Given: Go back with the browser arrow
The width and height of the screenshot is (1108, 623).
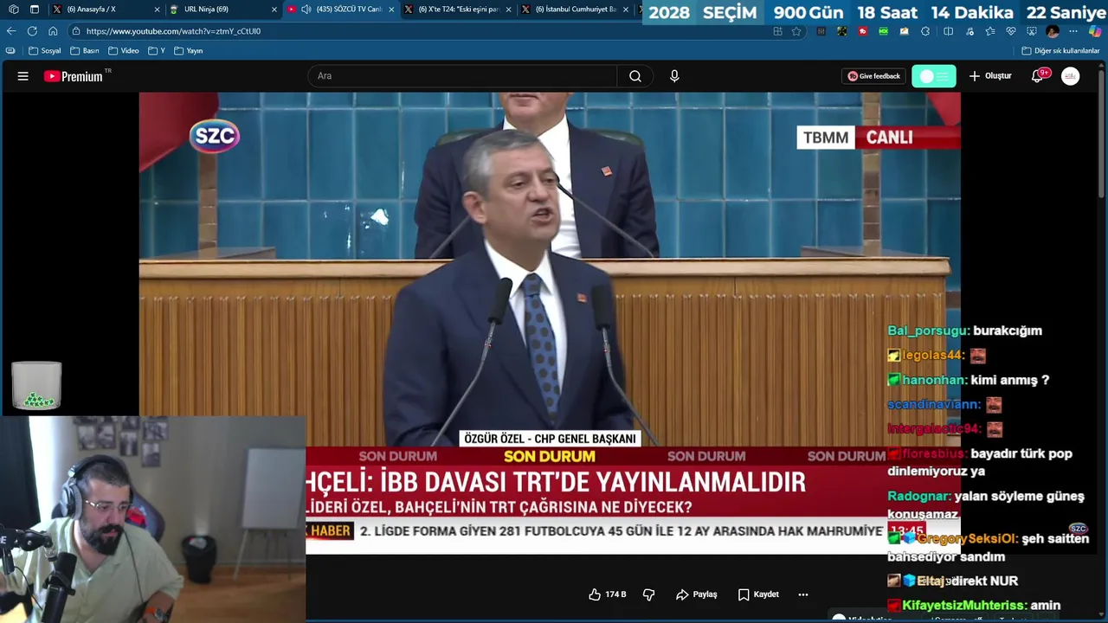Looking at the screenshot, I should pos(11,31).
